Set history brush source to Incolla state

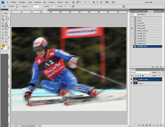pos(132,21)
